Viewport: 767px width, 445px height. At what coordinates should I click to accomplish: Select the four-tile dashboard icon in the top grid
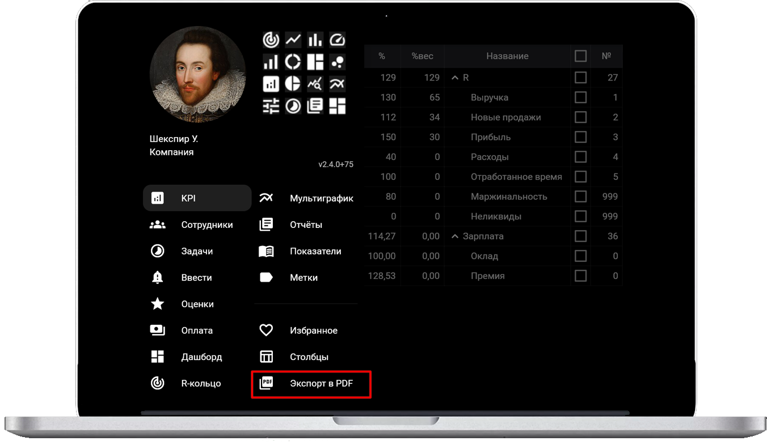point(337,106)
